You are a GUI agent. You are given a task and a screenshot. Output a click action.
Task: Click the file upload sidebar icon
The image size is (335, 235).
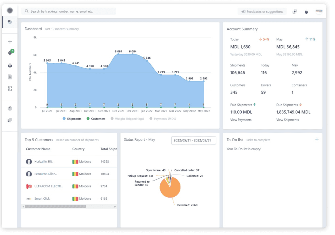(10, 77)
